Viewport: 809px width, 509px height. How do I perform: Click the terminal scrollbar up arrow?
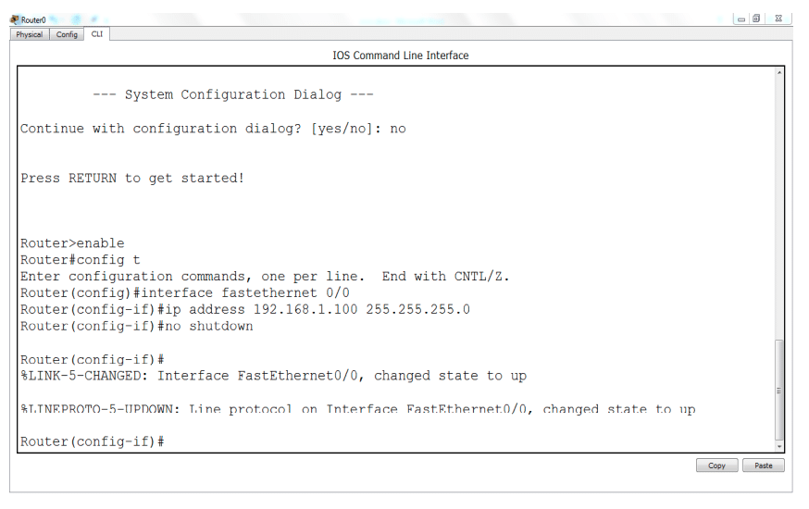pyautogui.click(x=779, y=73)
